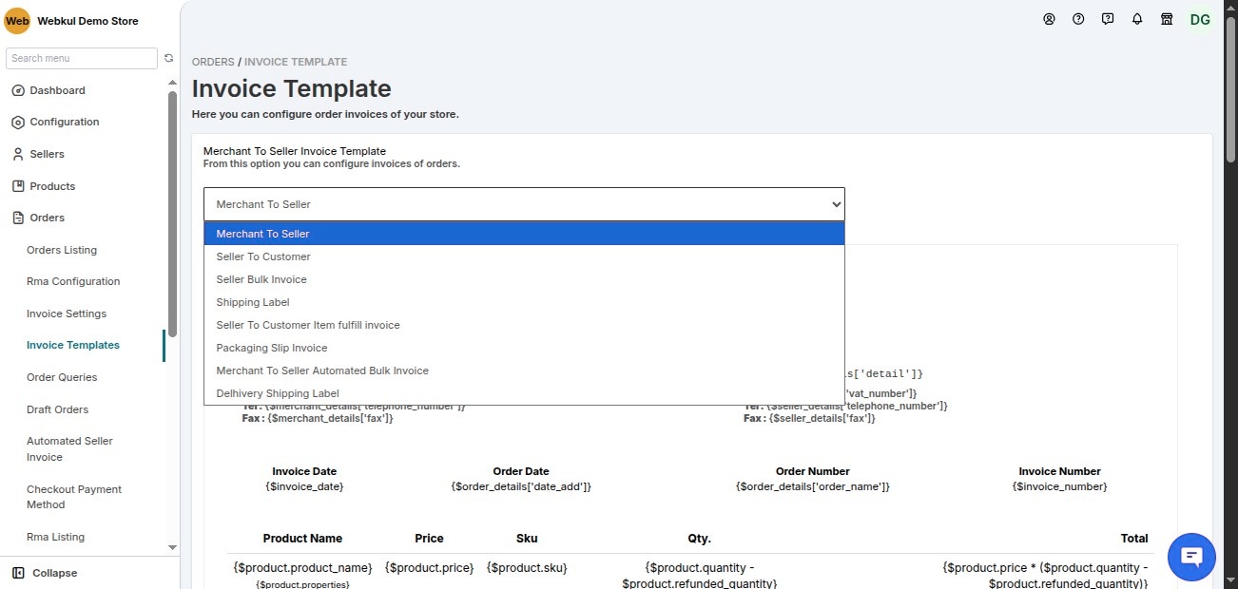Click the page vertical scrollbar thumb

click(x=1230, y=87)
